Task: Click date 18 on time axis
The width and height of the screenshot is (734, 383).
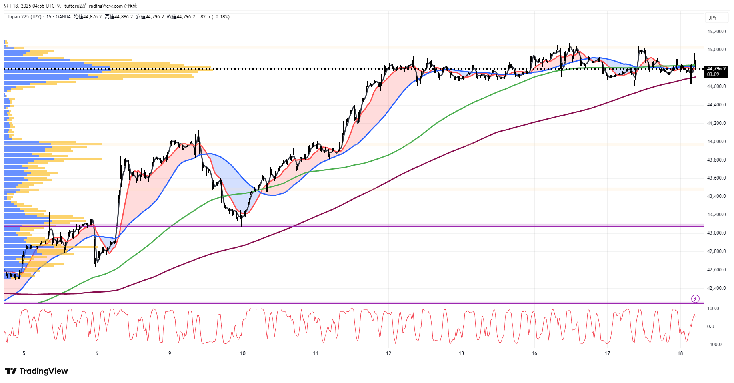Action: [680, 353]
